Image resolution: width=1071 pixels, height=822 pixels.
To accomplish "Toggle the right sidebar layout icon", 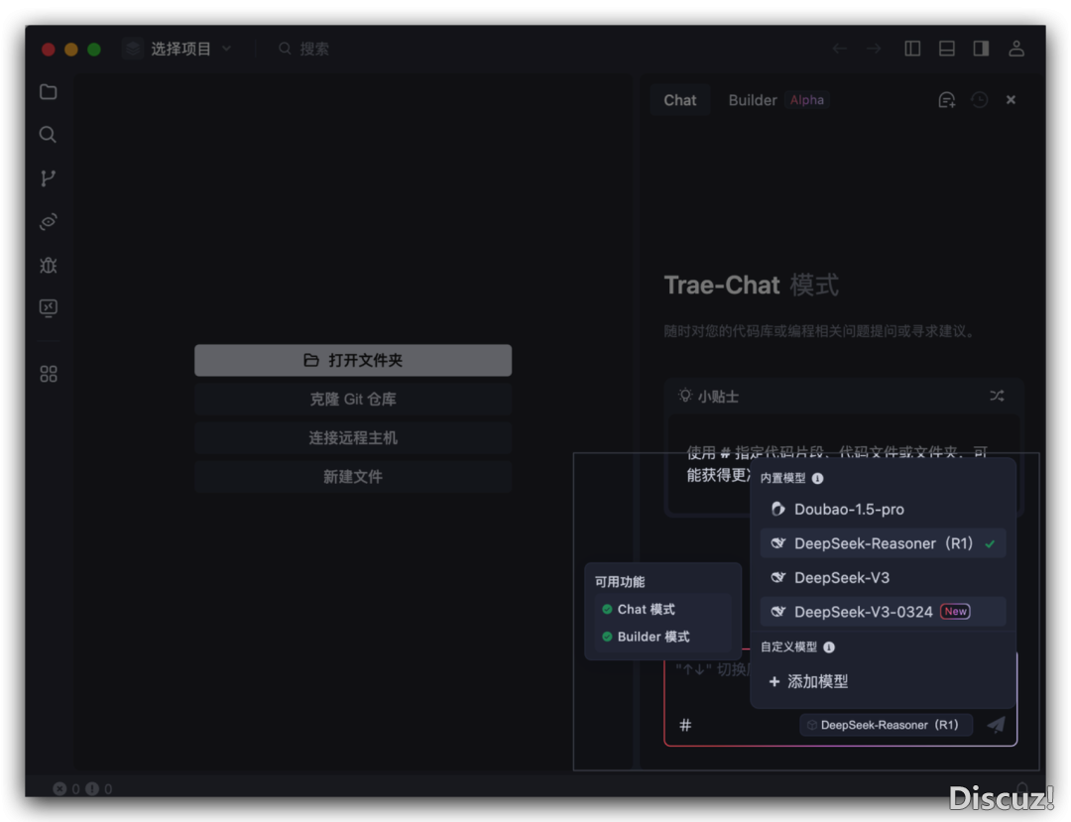I will click(x=981, y=49).
